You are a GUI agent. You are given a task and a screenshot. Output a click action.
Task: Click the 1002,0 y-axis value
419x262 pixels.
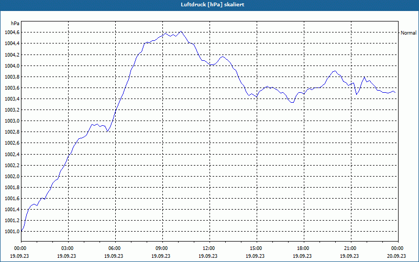pyautogui.click(x=12, y=177)
